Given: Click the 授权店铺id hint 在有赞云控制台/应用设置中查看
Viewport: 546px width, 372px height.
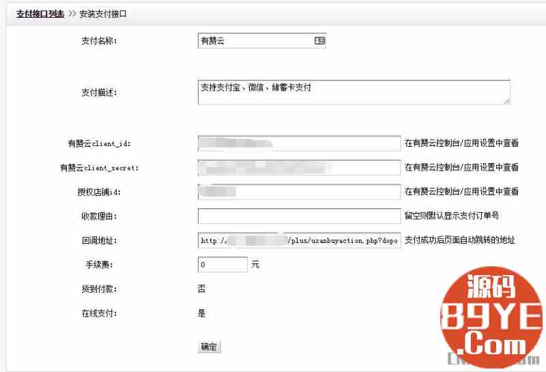Looking at the screenshot, I should (461, 191).
